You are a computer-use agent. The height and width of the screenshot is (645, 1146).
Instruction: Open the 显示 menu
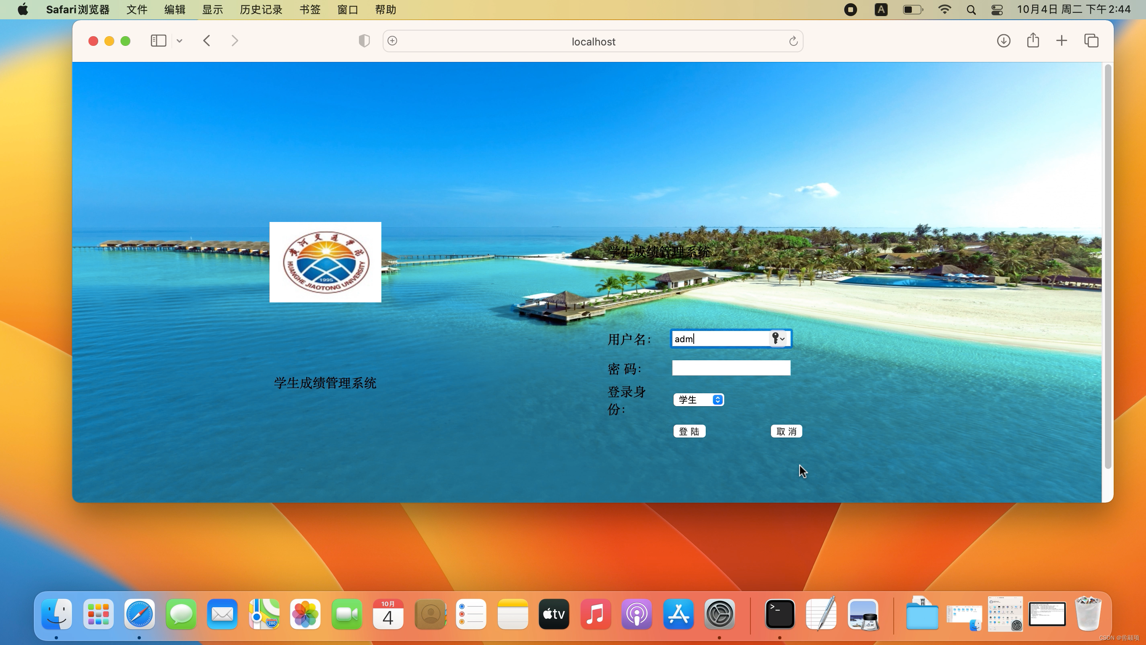212,9
